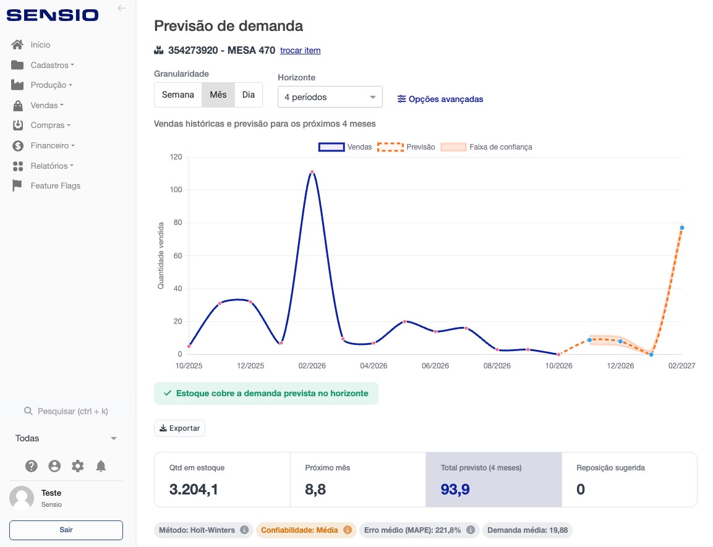Click the Teste user avatar

click(x=22, y=498)
